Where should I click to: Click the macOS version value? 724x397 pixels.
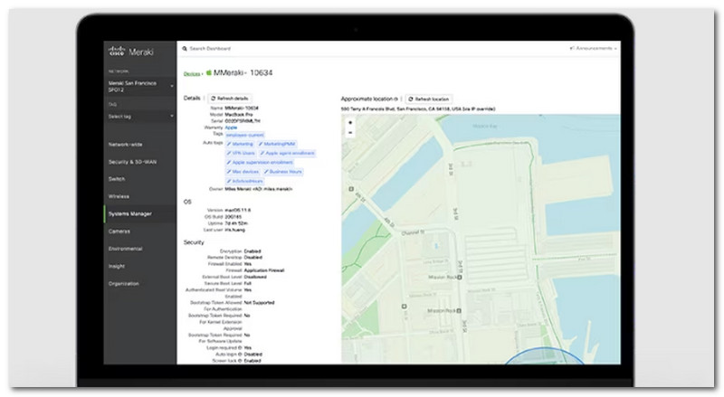[238, 210]
